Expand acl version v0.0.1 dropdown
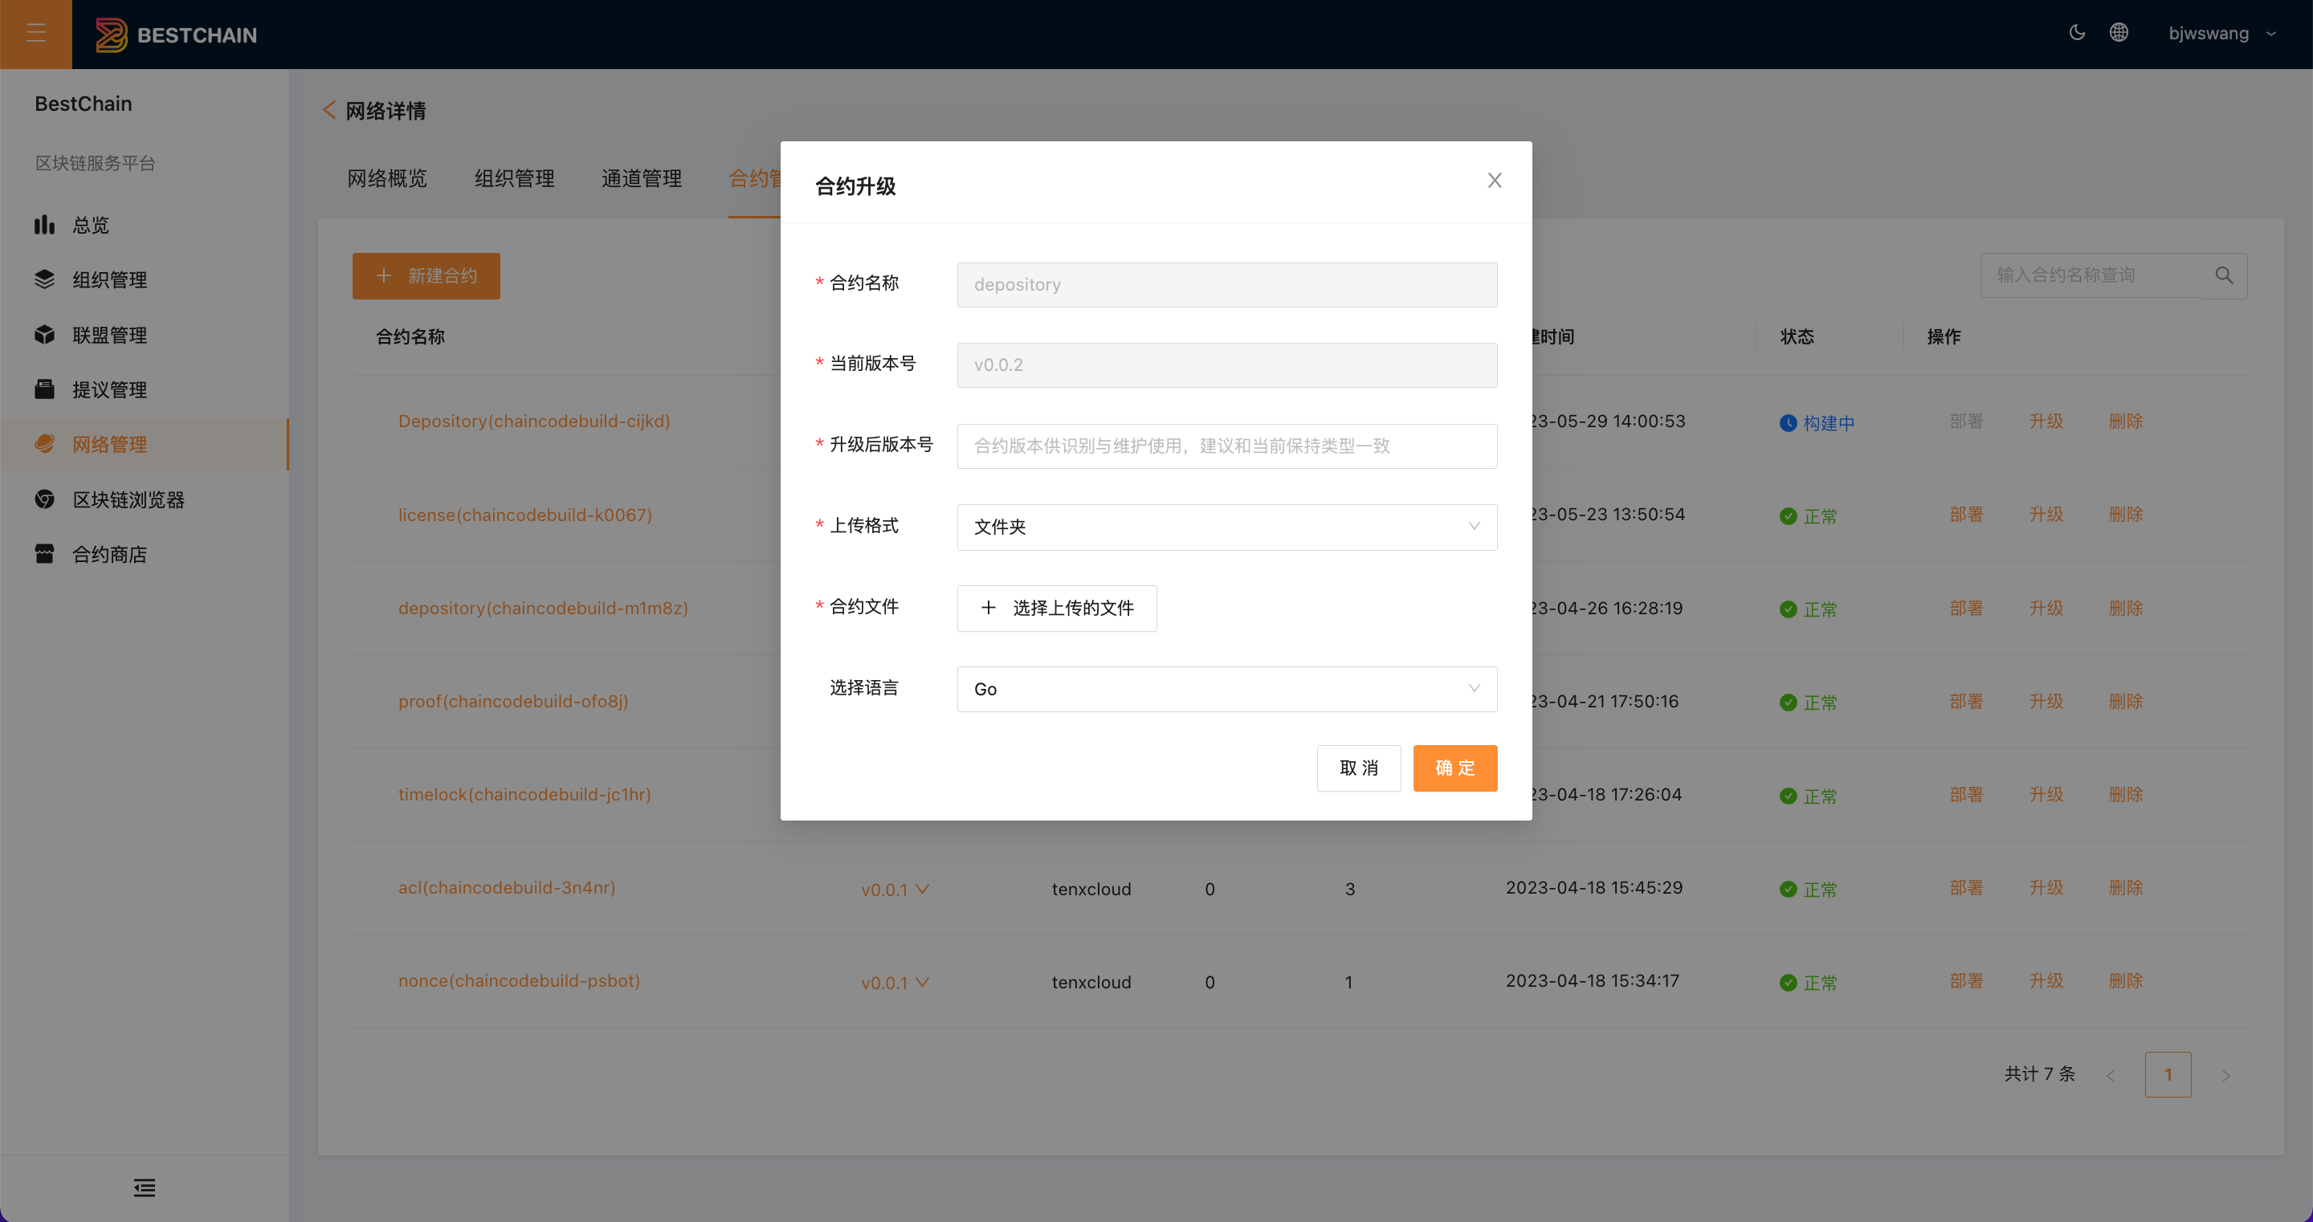The height and width of the screenshot is (1222, 2313). 895,890
